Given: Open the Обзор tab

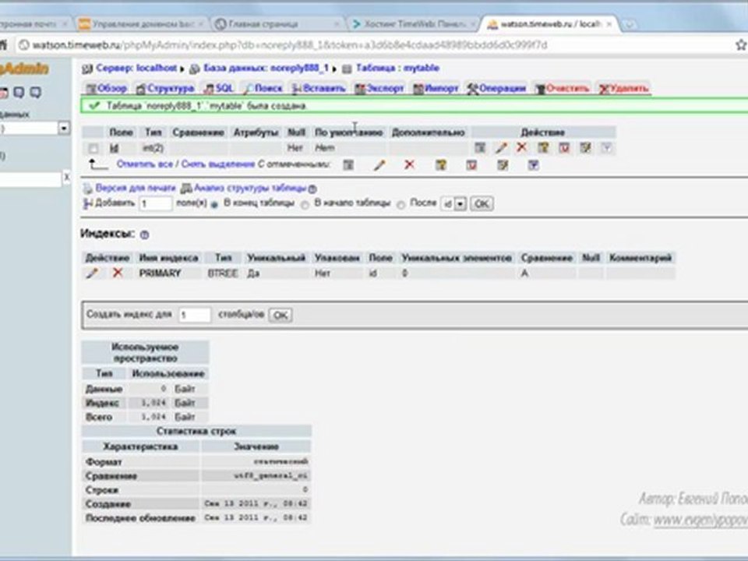Looking at the screenshot, I should pyautogui.click(x=107, y=88).
